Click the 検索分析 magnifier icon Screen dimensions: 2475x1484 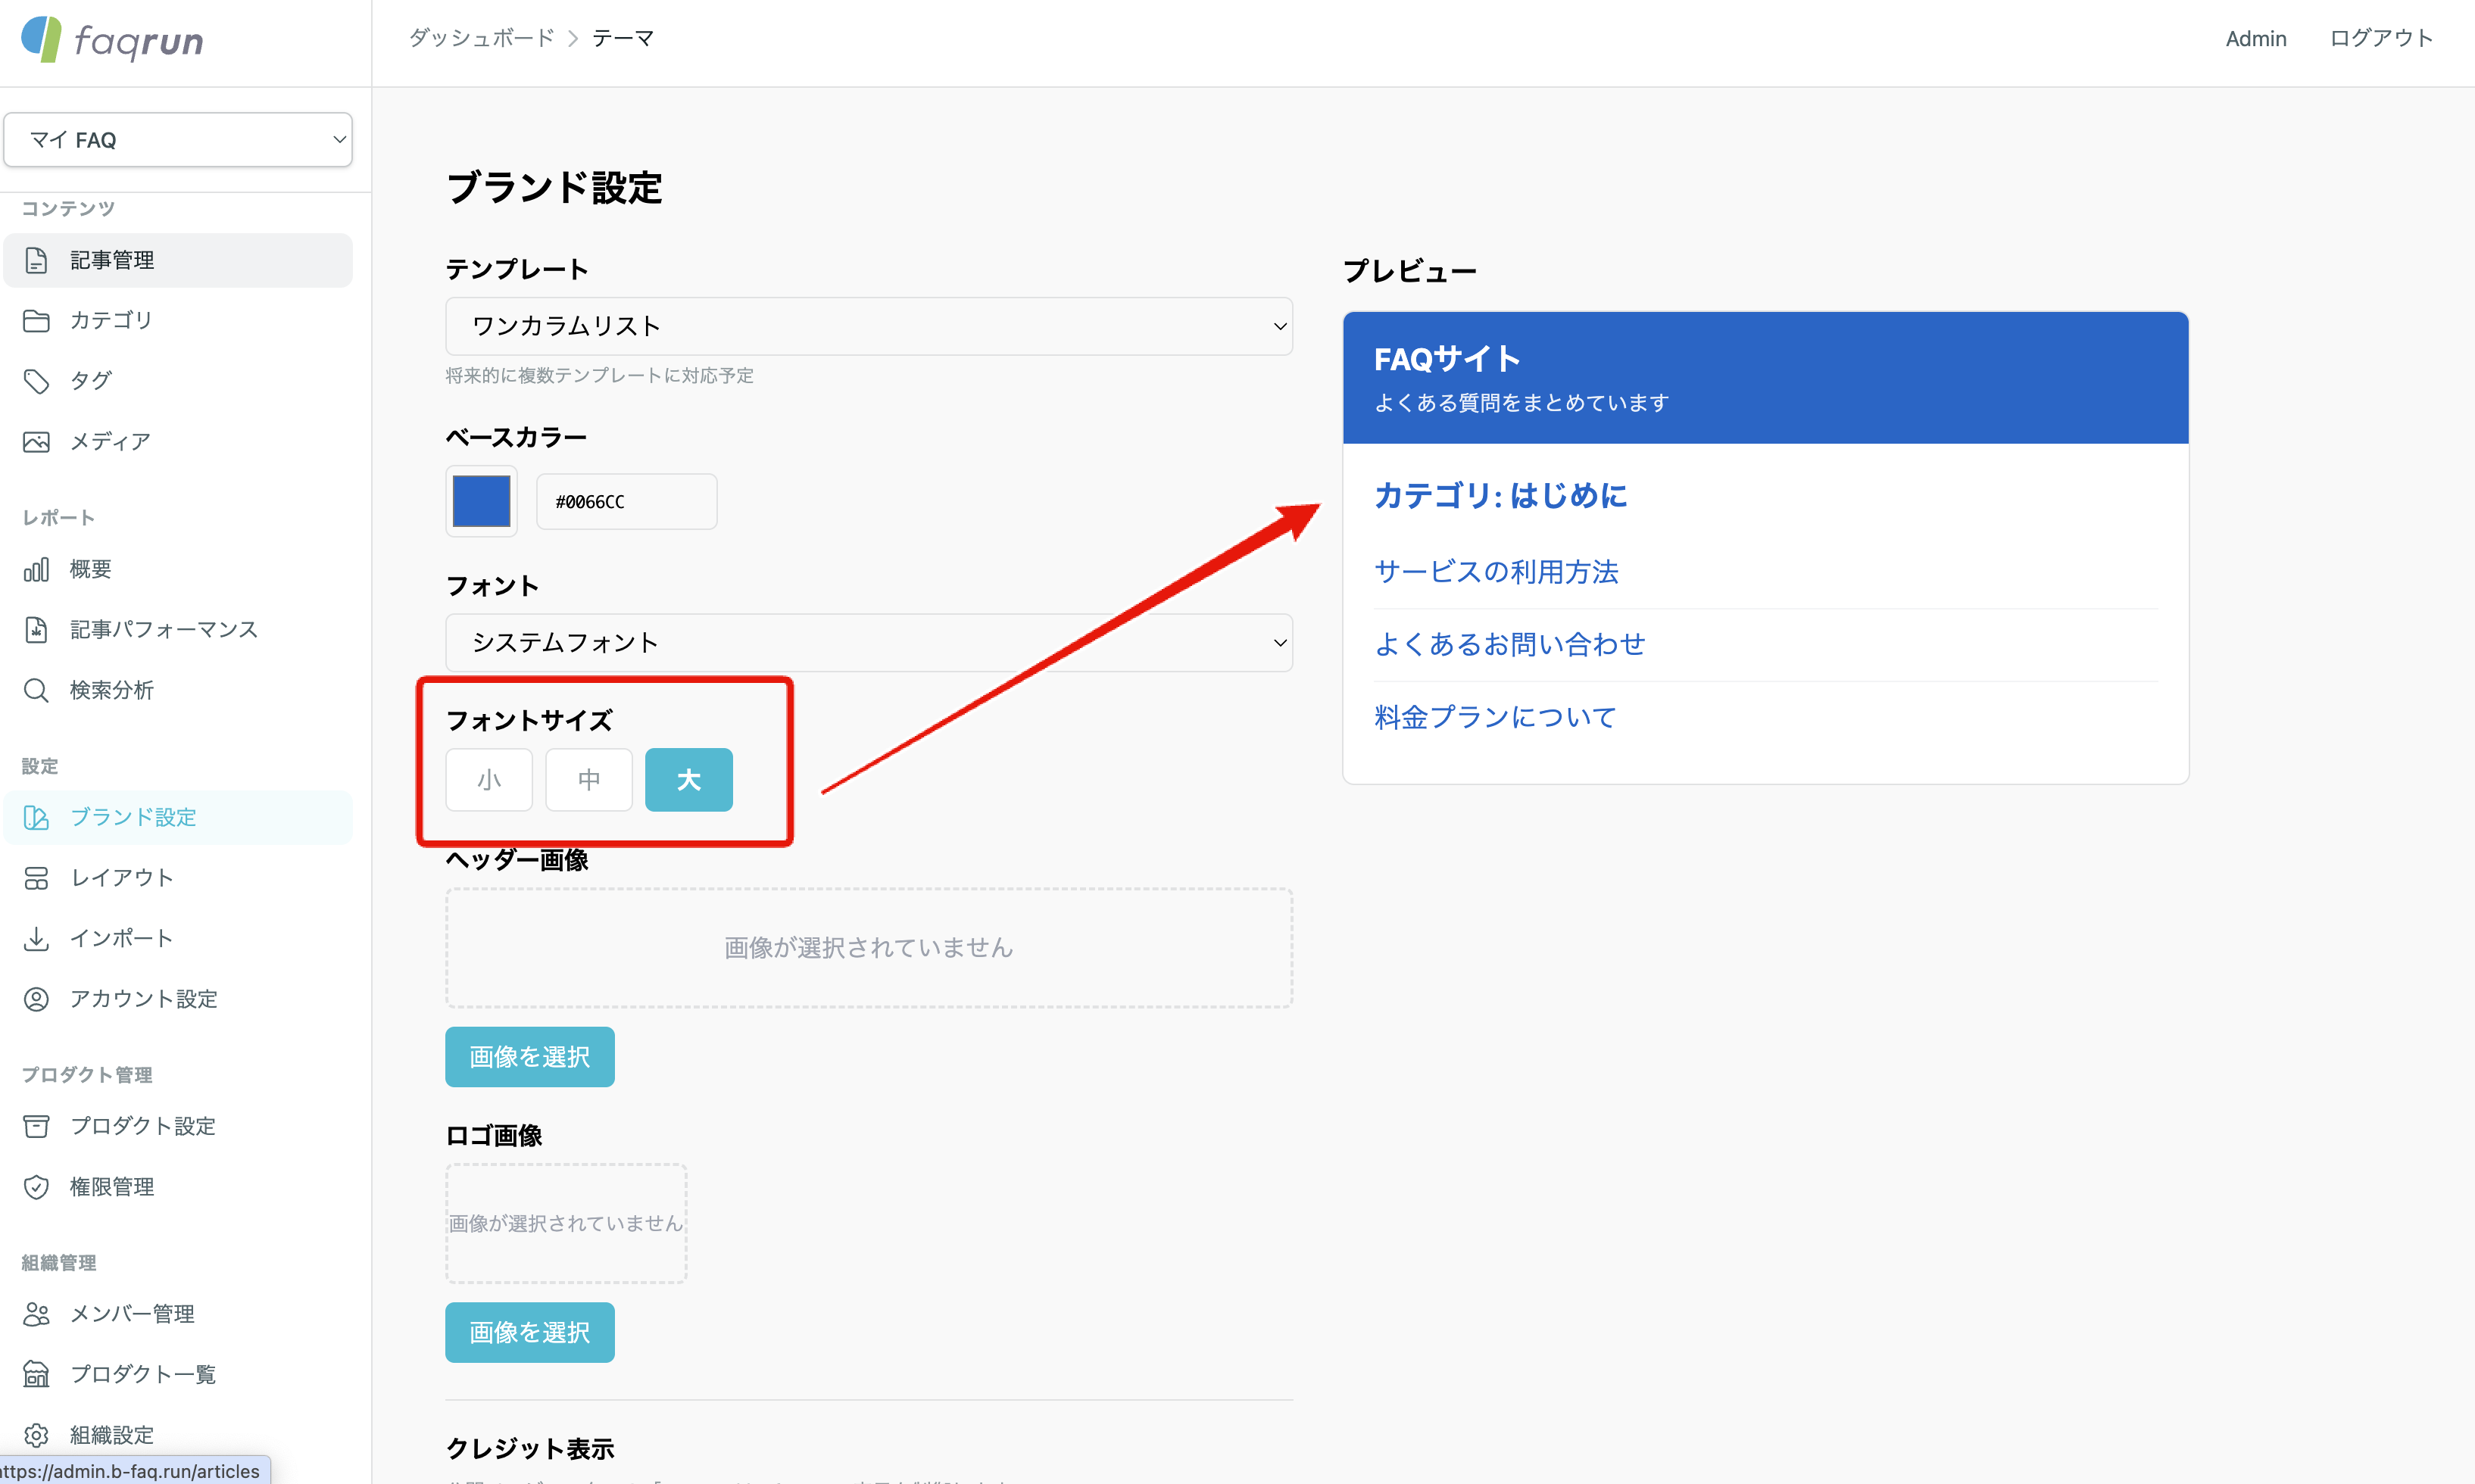36,691
